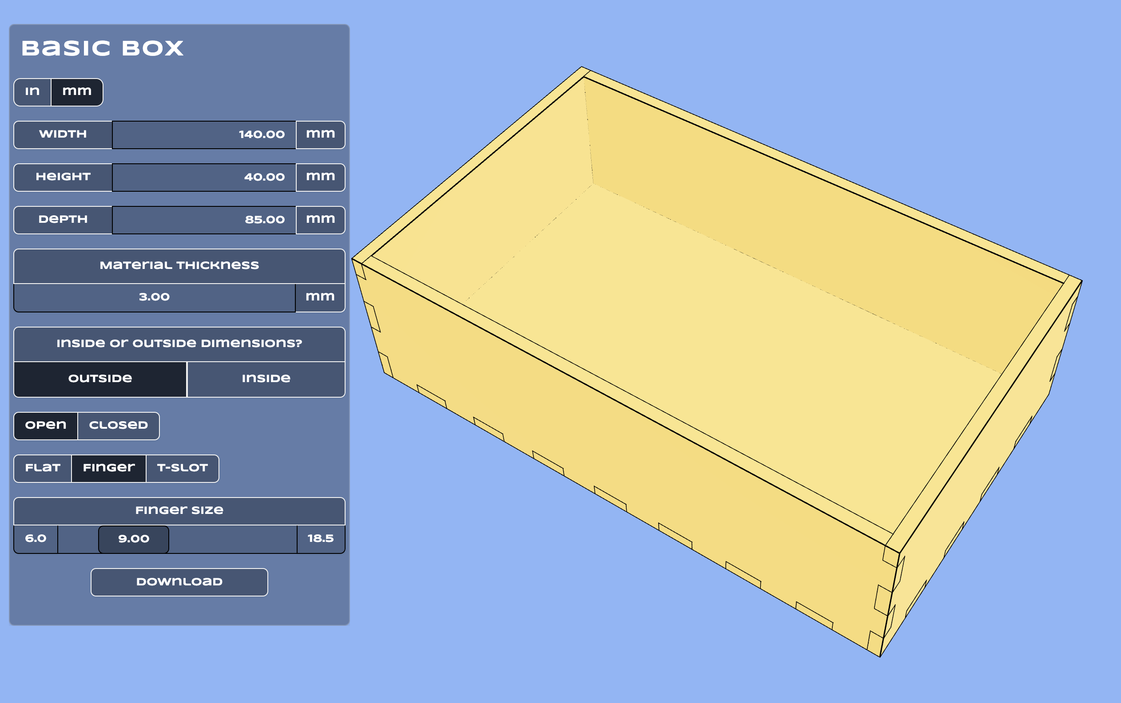Click the 9.00 finger size slider handle
The height and width of the screenshot is (703, 1121).
134,539
